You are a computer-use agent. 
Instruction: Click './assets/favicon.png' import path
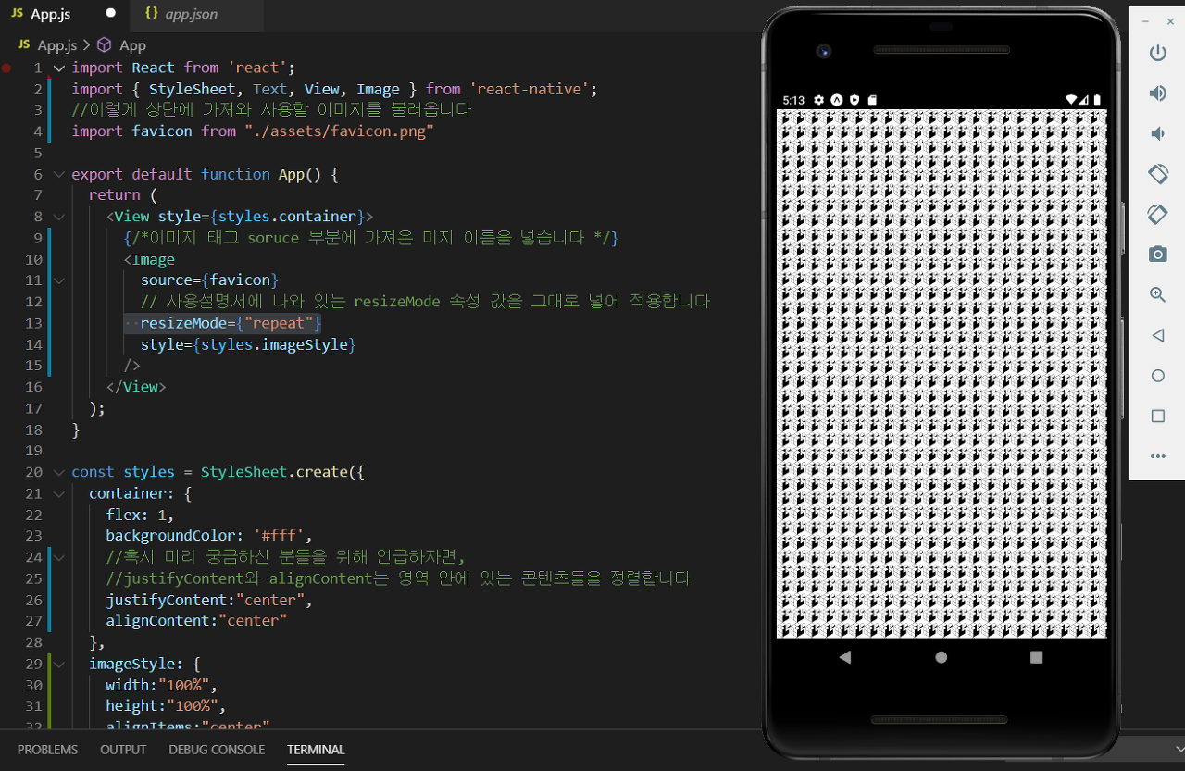(339, 131)
